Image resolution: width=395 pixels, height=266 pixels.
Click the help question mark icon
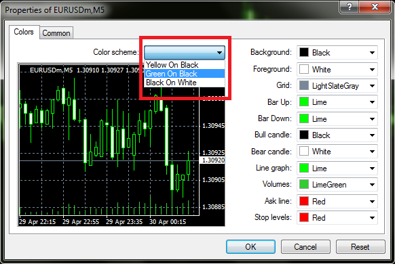[349, 7]
